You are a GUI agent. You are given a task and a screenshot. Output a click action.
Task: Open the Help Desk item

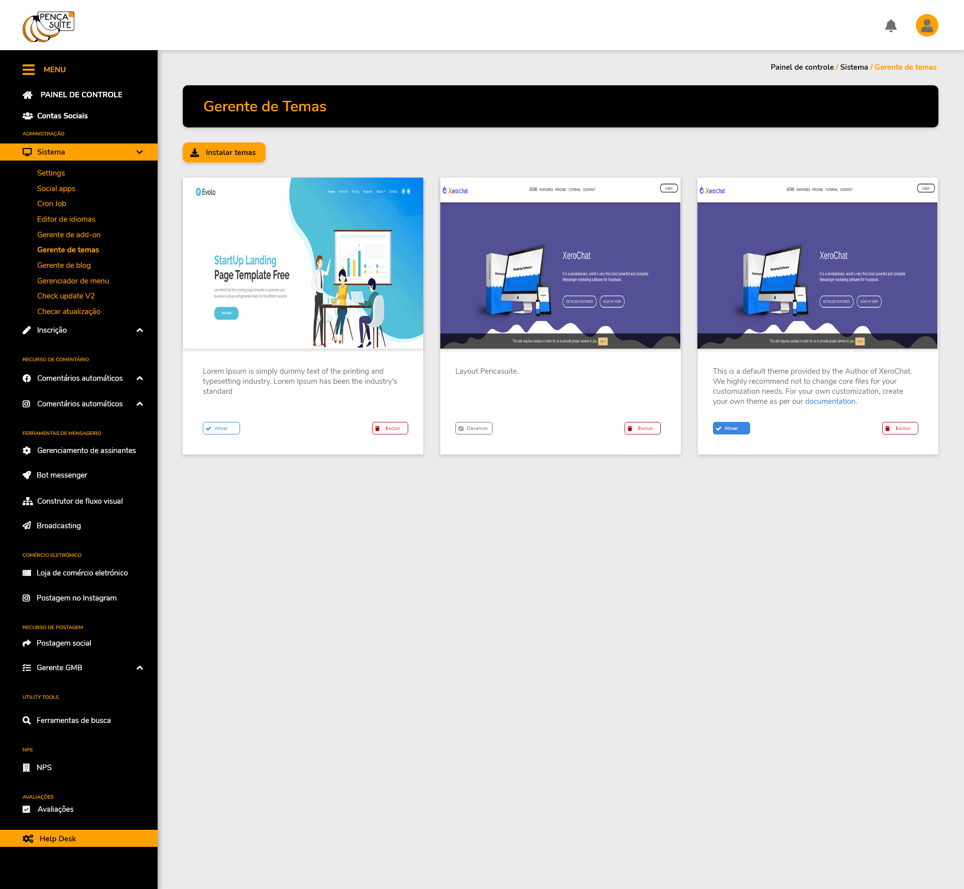click(x=58, y=839)
